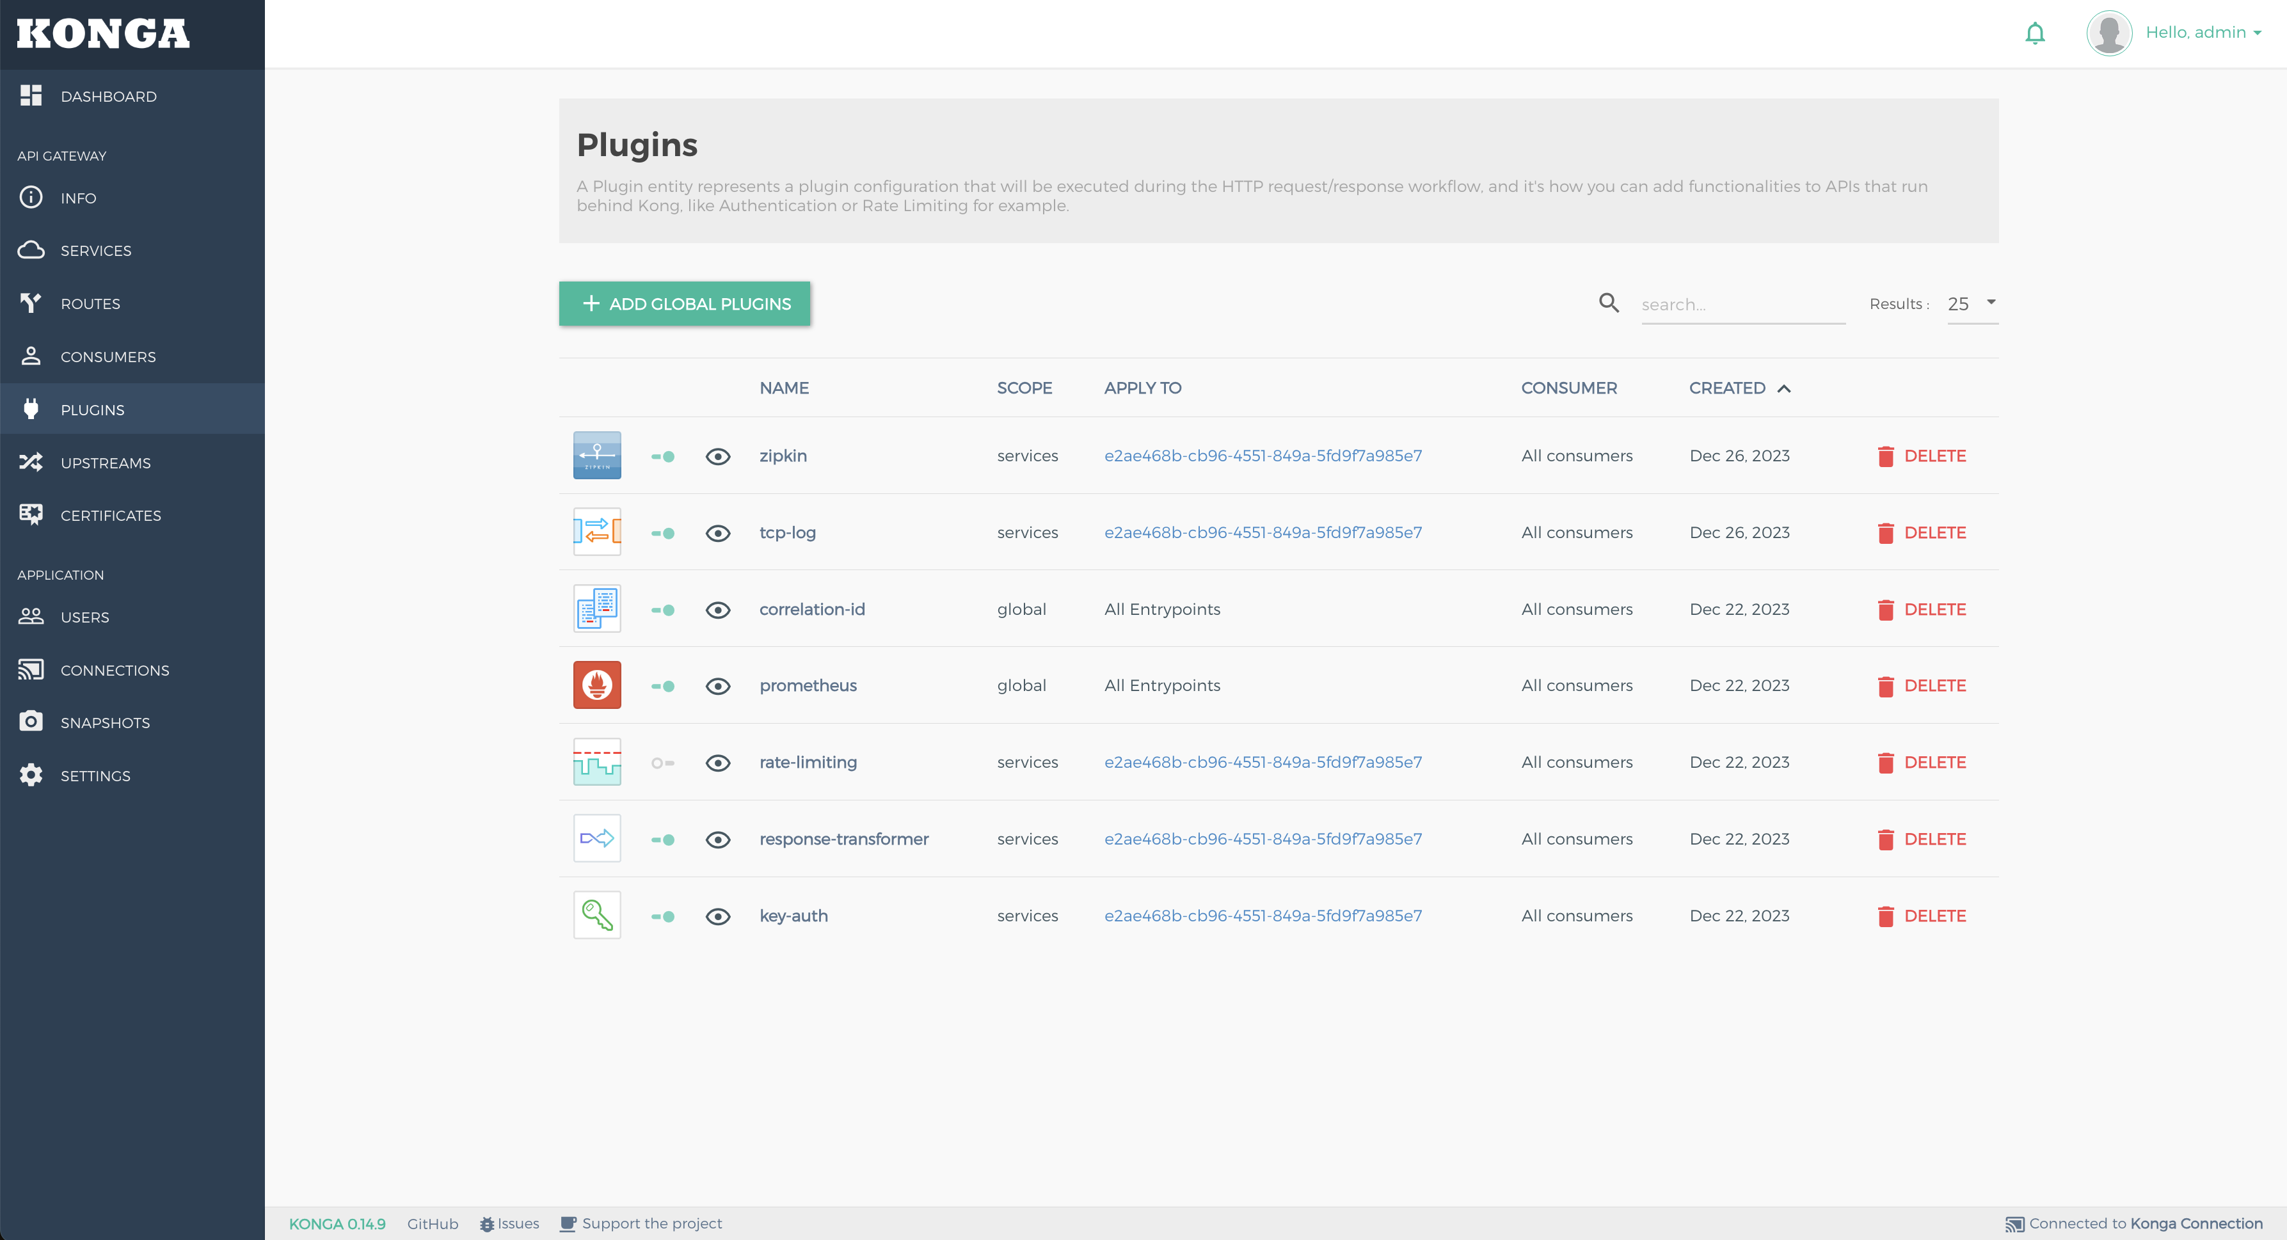Disable the zipkin plugin switch
Image resolution: width=2287 pixels, height=1240 pixels.
662,456
